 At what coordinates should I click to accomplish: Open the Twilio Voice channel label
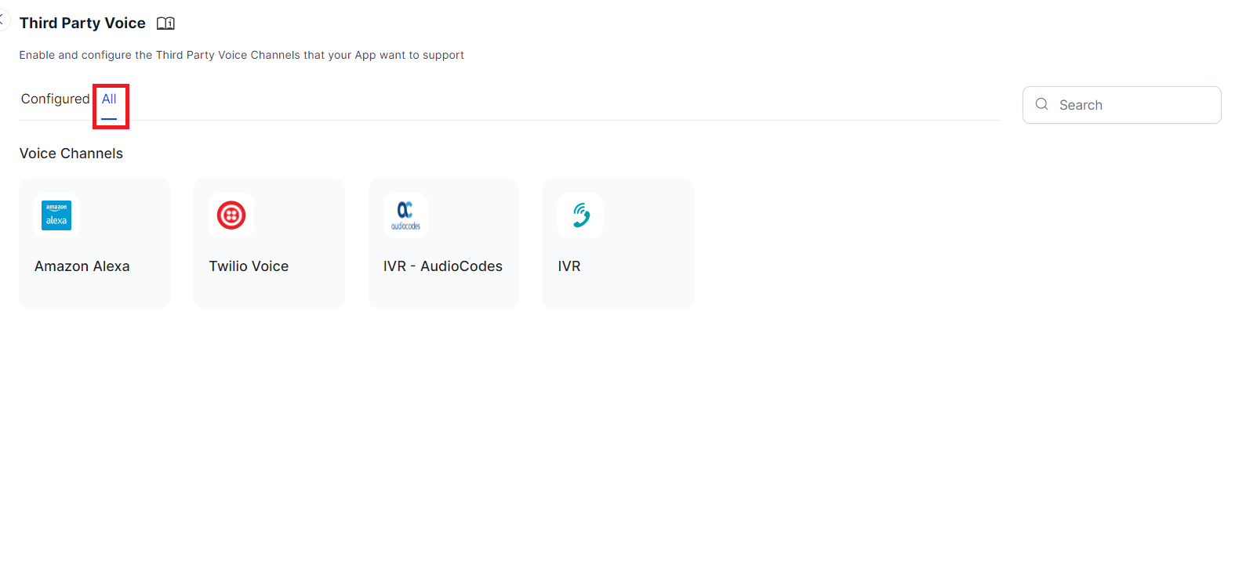(x=249, y=266)
